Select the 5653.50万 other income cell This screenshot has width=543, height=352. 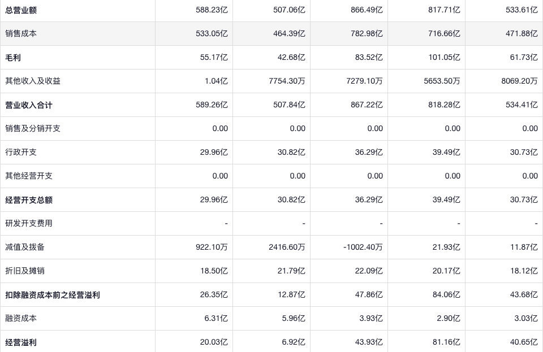click(x=442, y=81)
